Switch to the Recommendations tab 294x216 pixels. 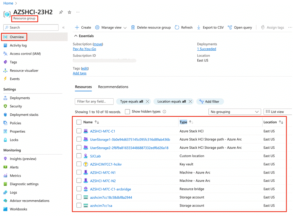tap(113, 87)
